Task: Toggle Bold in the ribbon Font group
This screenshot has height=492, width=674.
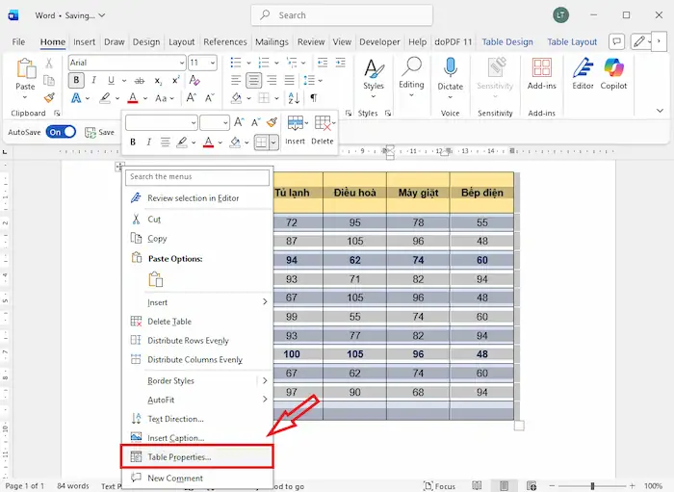Action: (x=76, y=81)
